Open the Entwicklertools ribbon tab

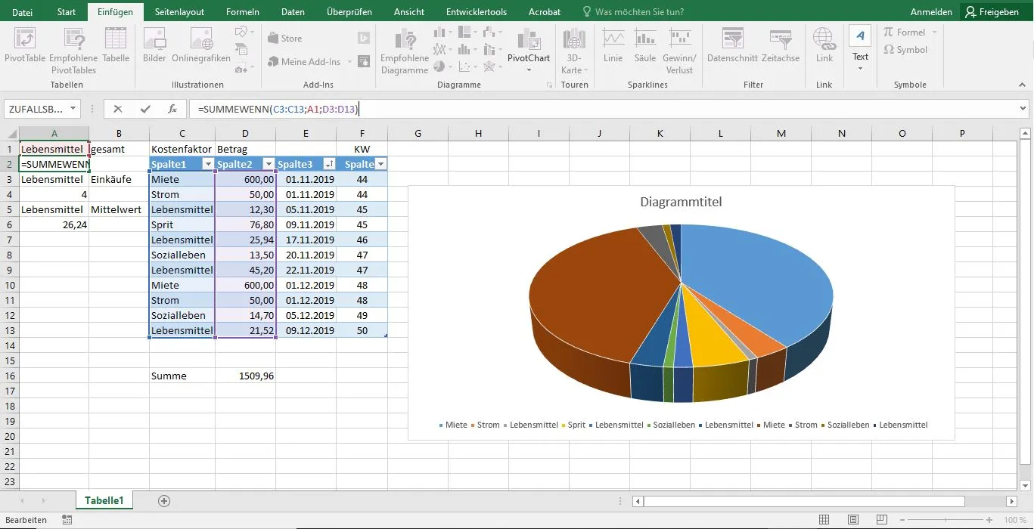click(476, 11)
